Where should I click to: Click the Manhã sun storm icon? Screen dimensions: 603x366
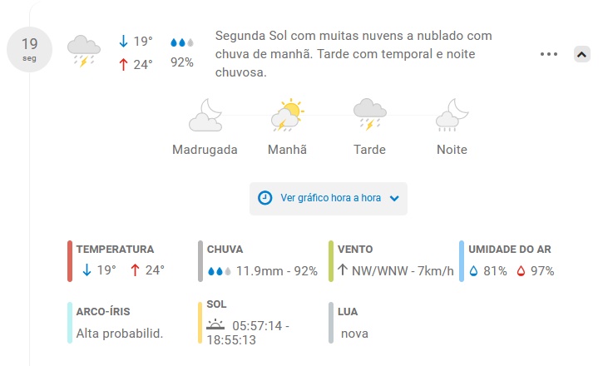click(x=287, y=116)
